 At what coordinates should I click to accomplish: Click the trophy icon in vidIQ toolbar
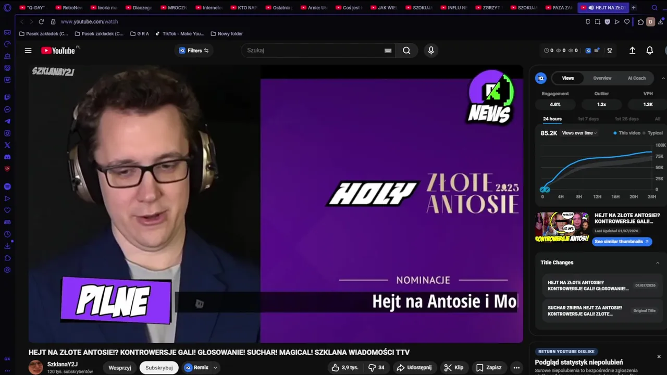point(610,51)
